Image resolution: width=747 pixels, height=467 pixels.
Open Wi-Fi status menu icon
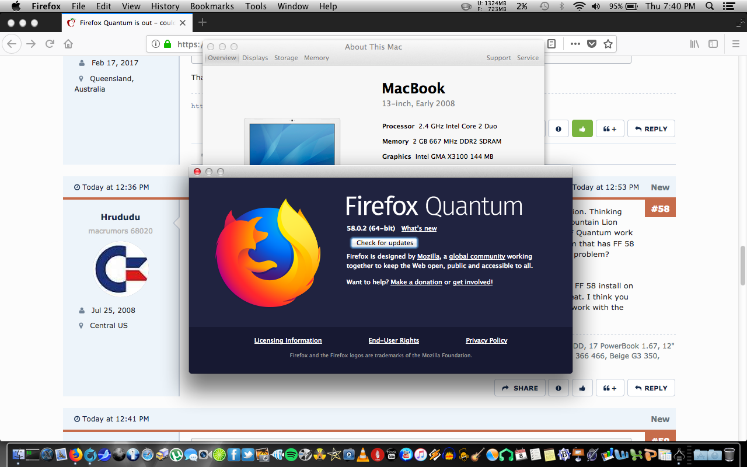[x=579, y=6]
